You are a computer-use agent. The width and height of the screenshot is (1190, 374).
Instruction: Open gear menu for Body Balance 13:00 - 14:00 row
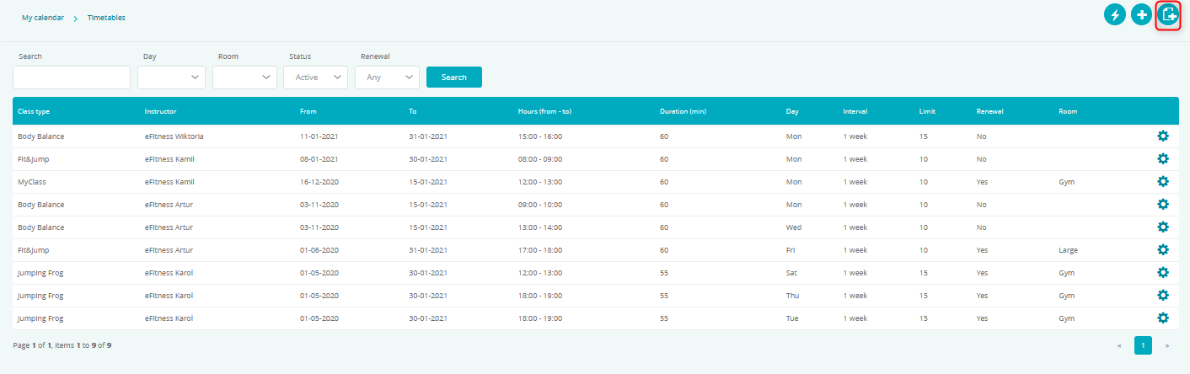[1163, 227]
